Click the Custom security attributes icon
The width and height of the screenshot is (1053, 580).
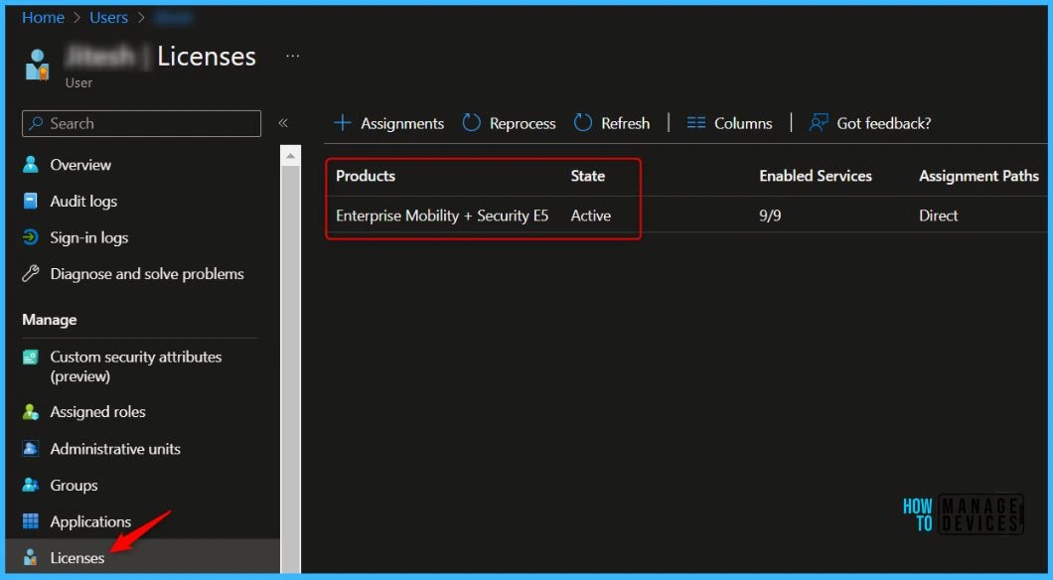pos(30,358)
